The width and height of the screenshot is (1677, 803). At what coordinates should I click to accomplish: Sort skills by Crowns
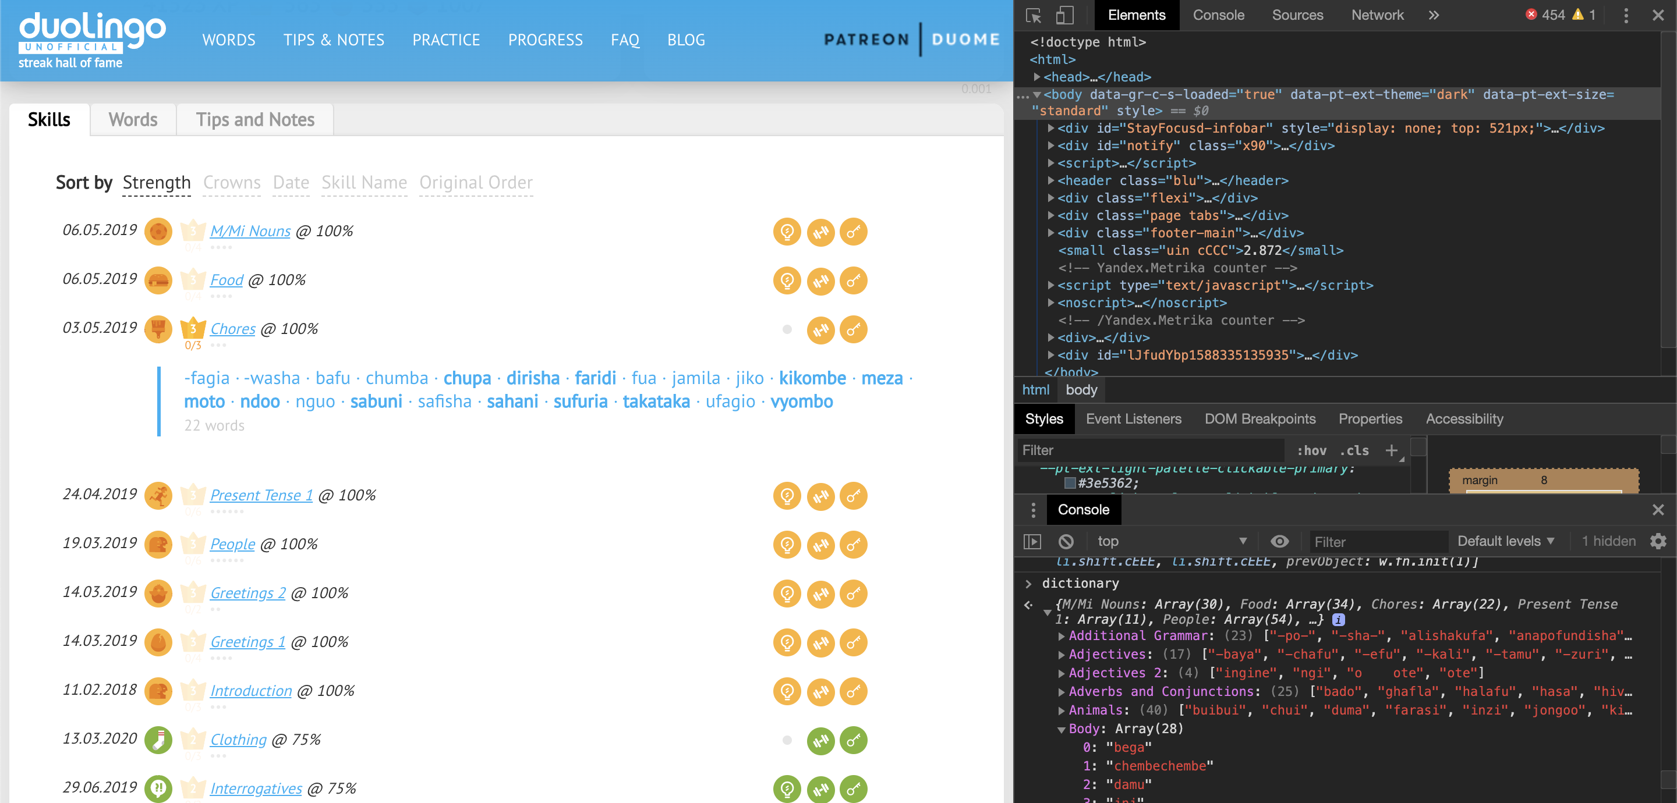coord(232,183)
